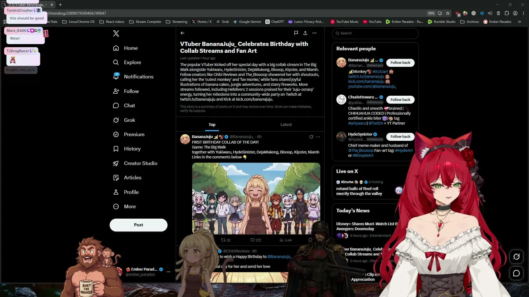Open the Streaming bookmark folder
The image size is (529, 297).
[176, 21]
